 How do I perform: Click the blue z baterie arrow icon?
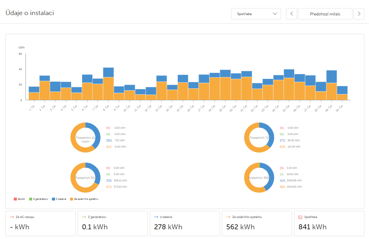tap(156, 217)
